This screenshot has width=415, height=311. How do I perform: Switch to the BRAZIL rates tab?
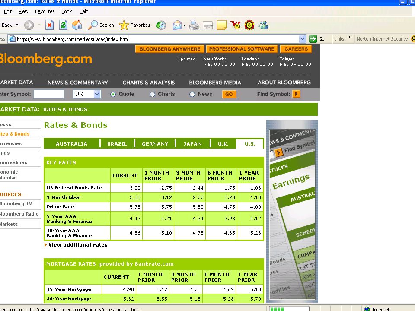tap(117, 143)
